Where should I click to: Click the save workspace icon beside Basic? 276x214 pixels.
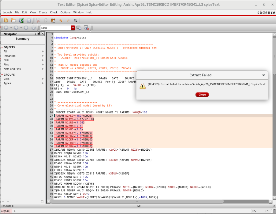(x=79, y=28)
